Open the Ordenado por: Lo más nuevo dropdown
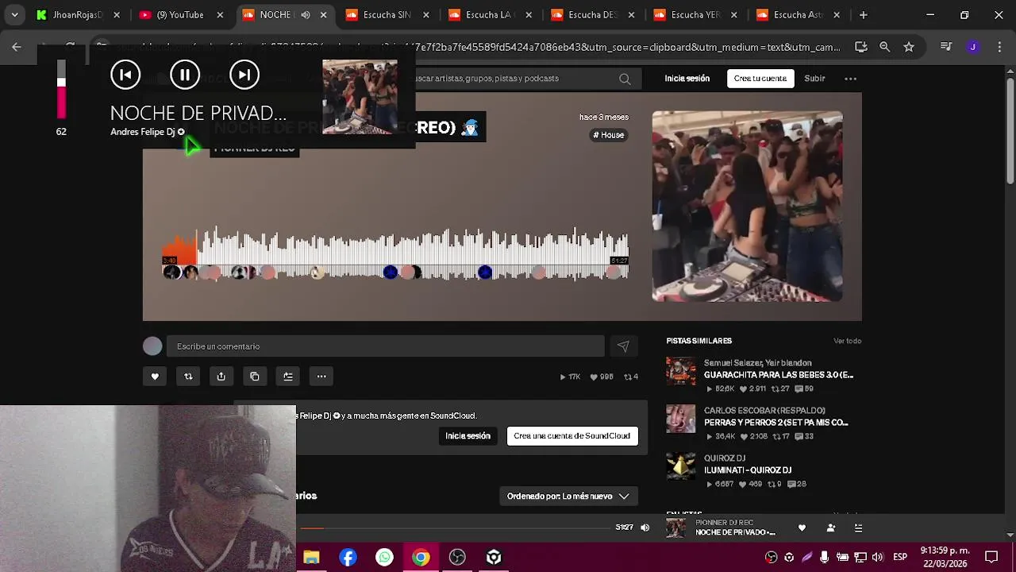Viewport: 1016px width, 572px height. (x=568, y=497)
